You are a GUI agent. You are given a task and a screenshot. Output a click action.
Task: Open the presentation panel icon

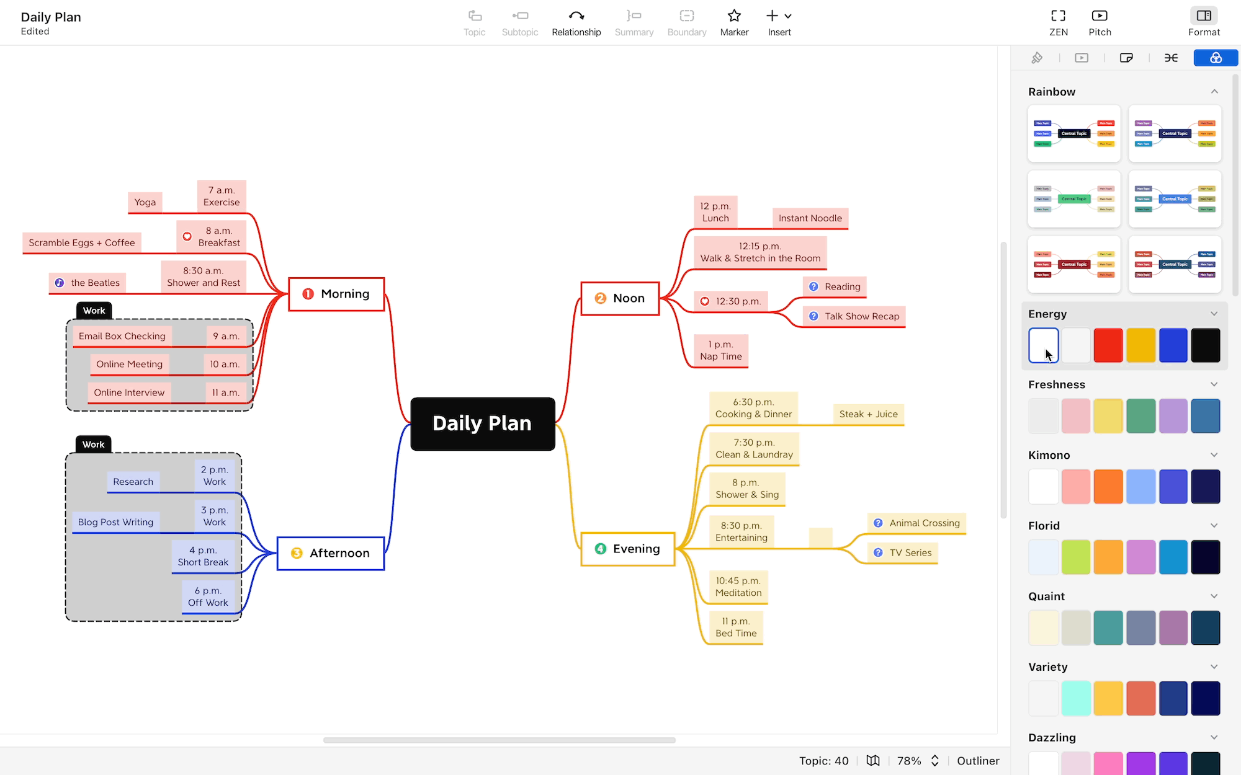coord(1082,58)
